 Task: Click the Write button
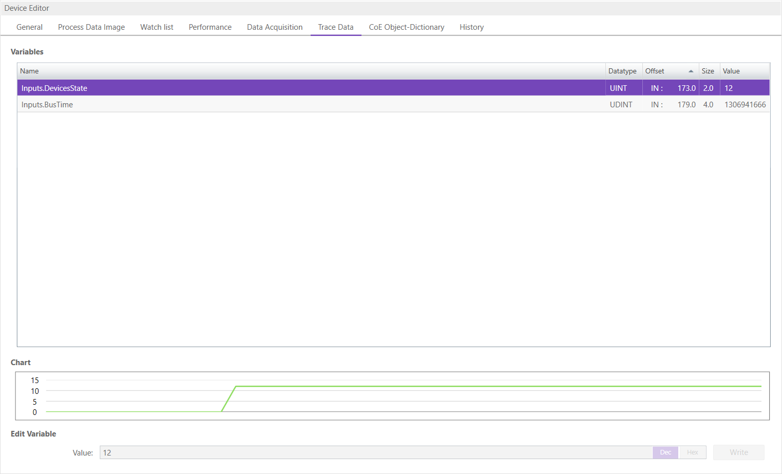coord(738,452)
